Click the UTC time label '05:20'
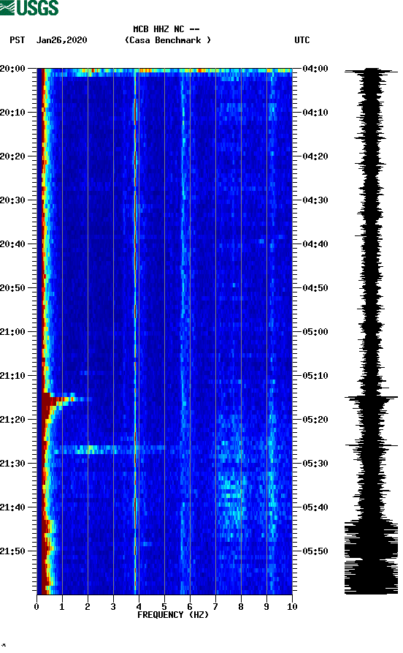The width and height of the screenshot is (403, 653). point(315,420)
